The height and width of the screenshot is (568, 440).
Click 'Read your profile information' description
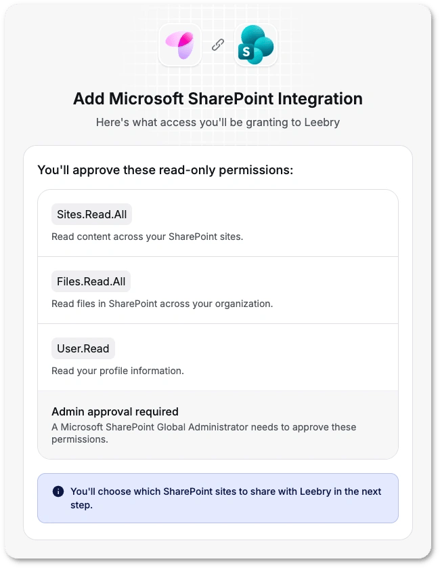click(118, 371)
